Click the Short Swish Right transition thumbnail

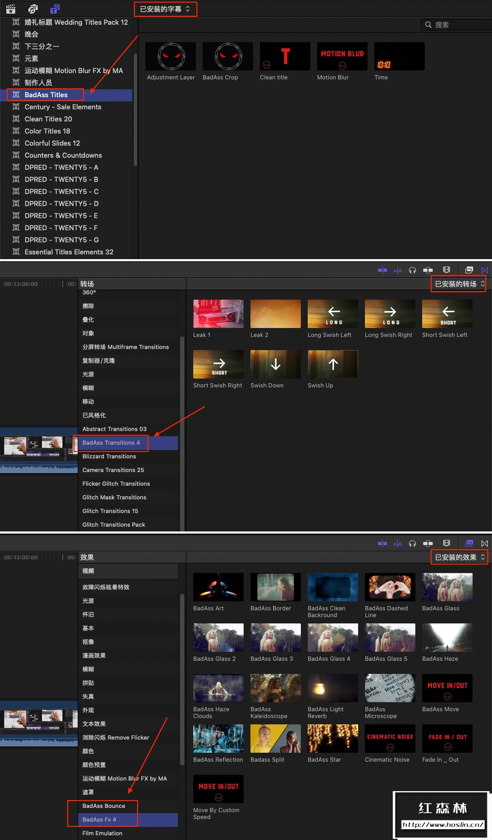[x=218, y=364]
